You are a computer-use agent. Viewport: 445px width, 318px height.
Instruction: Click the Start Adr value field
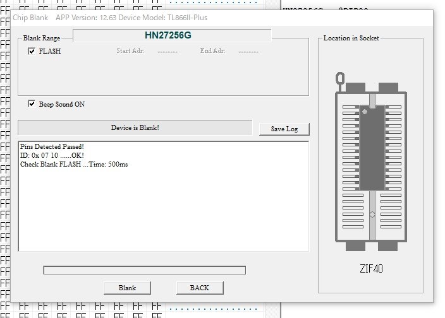(167, 51)
